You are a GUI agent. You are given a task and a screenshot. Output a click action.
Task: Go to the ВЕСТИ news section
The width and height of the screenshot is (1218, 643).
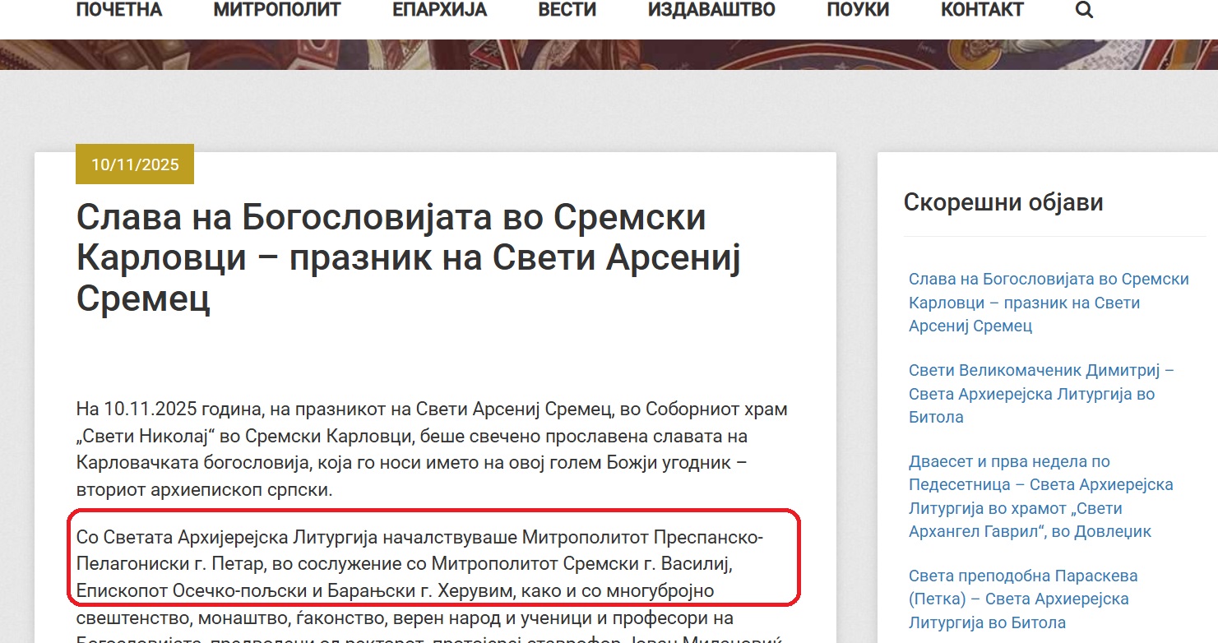567,11
